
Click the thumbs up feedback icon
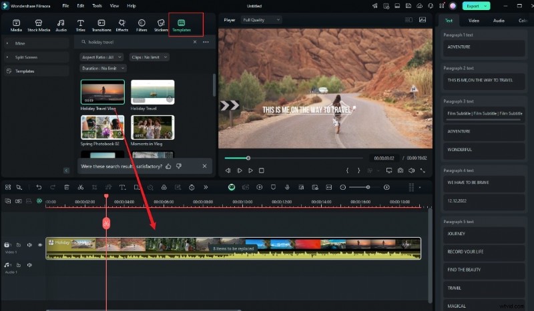coord(168,166)
